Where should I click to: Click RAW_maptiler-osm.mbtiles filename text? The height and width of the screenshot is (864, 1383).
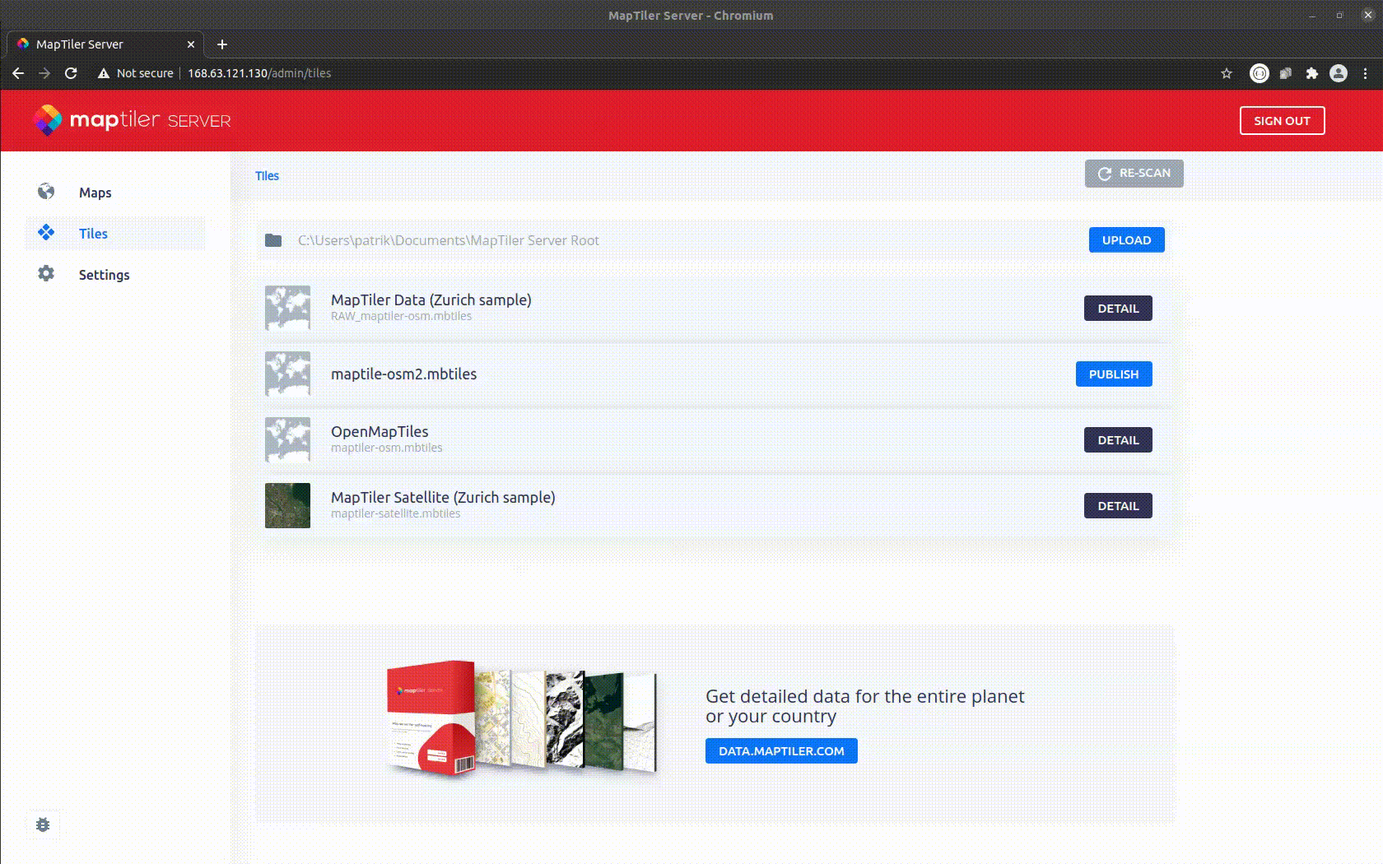(401, 317)
